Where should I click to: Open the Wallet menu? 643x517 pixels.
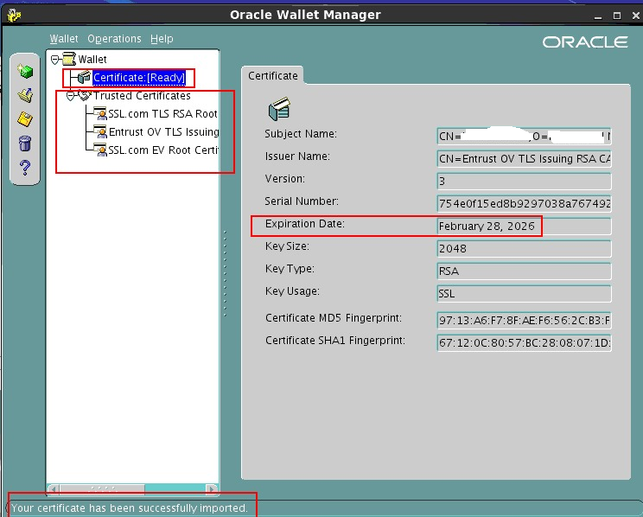tap(64, 39)
